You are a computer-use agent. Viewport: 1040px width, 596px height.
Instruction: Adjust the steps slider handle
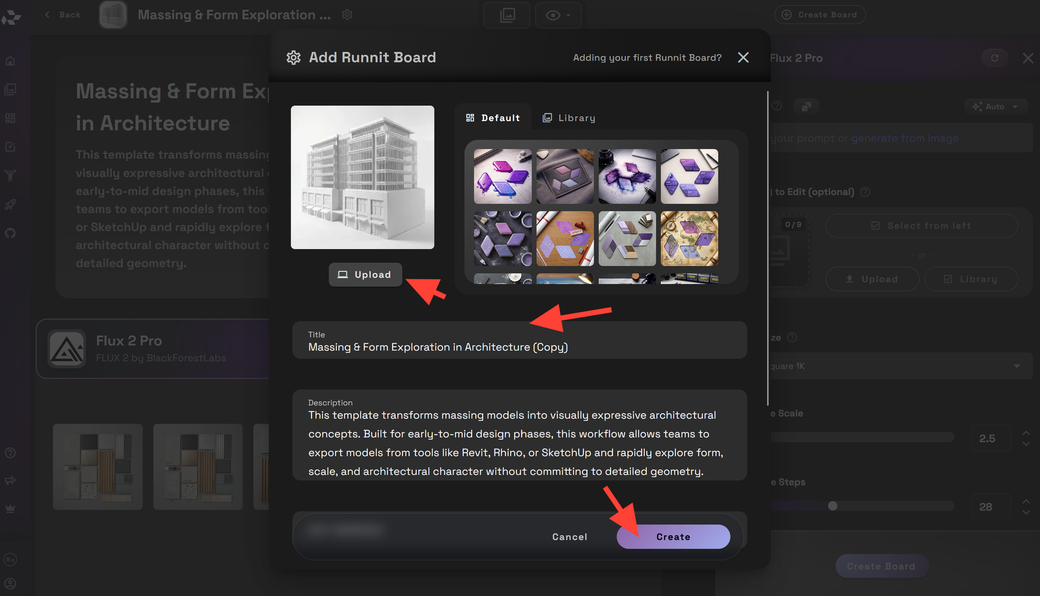point(833,506)
